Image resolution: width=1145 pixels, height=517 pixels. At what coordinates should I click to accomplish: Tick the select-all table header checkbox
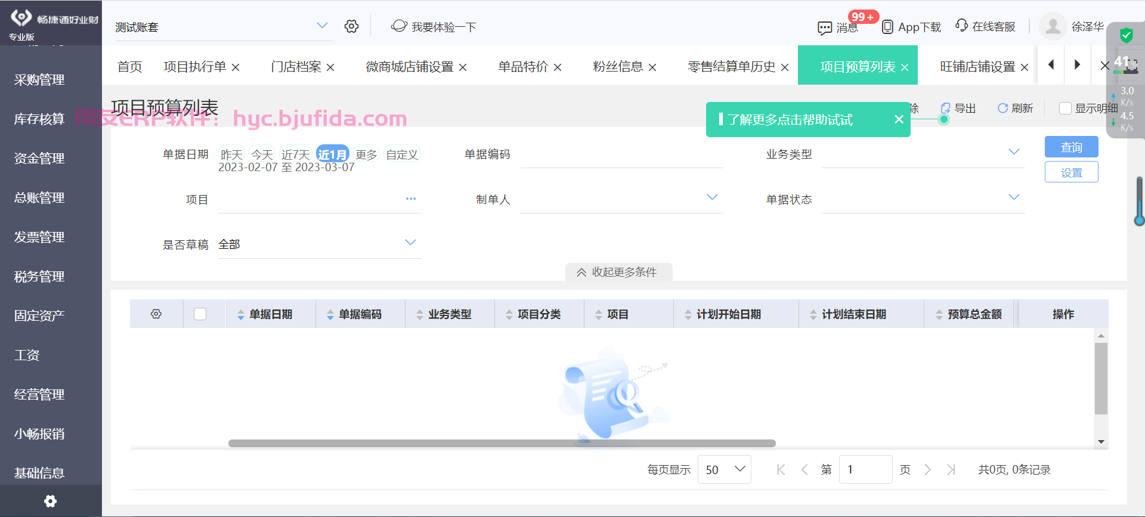point(200,314)
